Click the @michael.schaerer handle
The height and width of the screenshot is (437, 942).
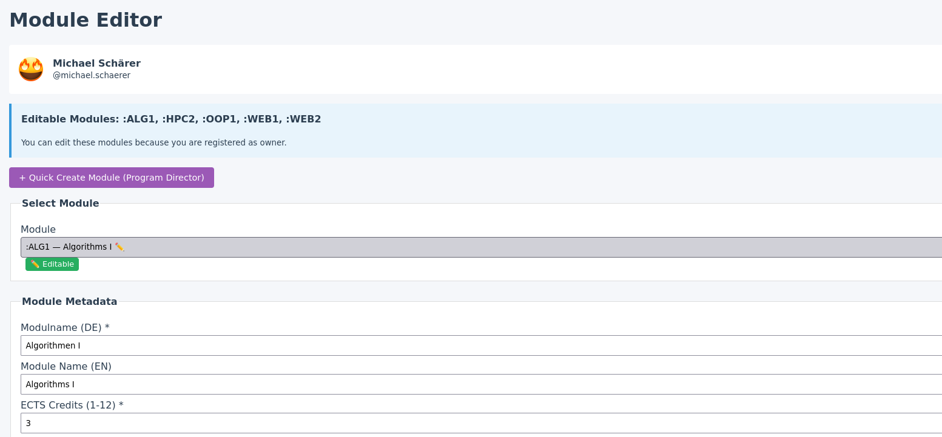[x=92, y=75]
